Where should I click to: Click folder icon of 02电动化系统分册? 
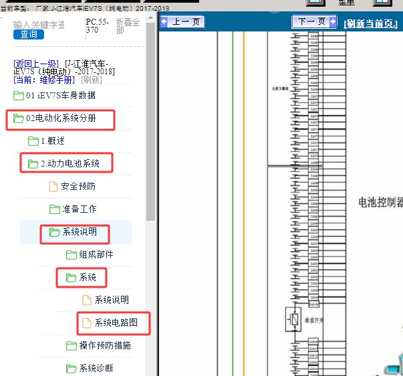19,118
